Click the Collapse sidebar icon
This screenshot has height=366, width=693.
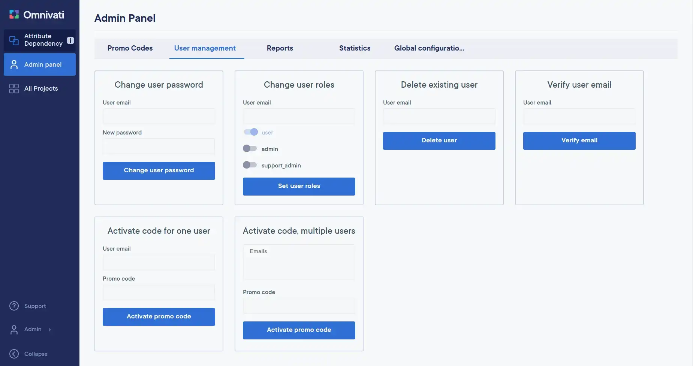click(x=14, y=353)
